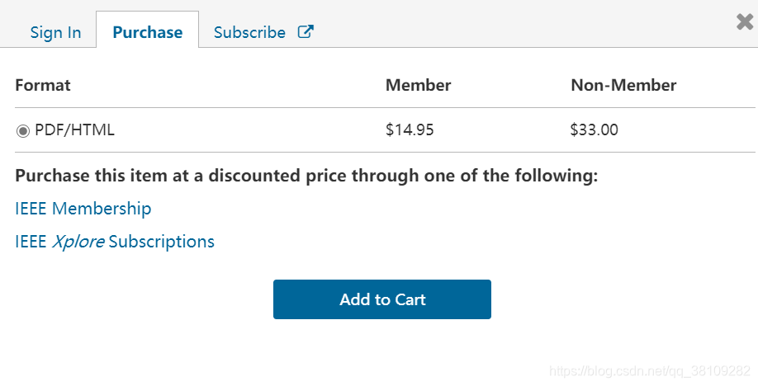This screenshot has width=758, height=386.
Task: Open the IEEE Membership link
Action: (83, 209)
